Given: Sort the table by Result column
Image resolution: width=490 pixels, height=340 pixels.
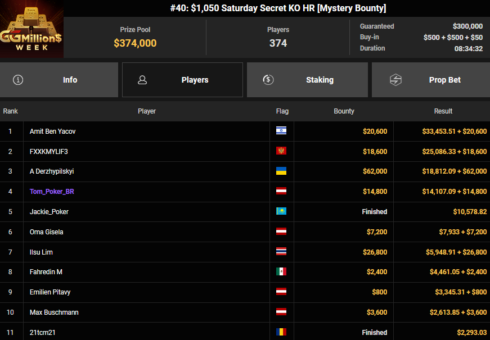Looking at the screenshot, I should pos(443,111).
